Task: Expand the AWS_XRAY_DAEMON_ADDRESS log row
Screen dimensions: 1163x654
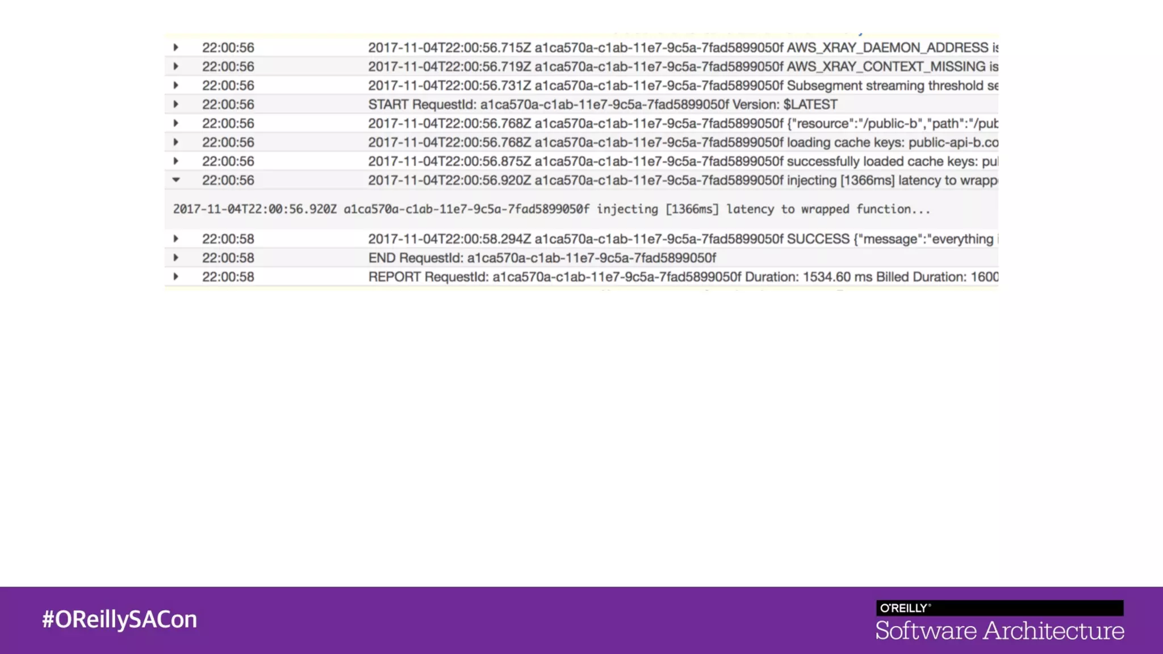Action: click(176, 48)
